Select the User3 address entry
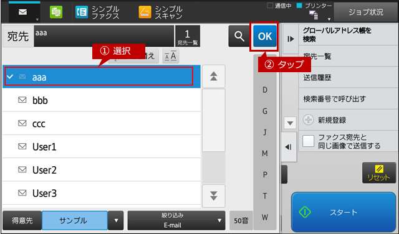The image size is (399, 234). pyautogui.click(x=101, y=193)
